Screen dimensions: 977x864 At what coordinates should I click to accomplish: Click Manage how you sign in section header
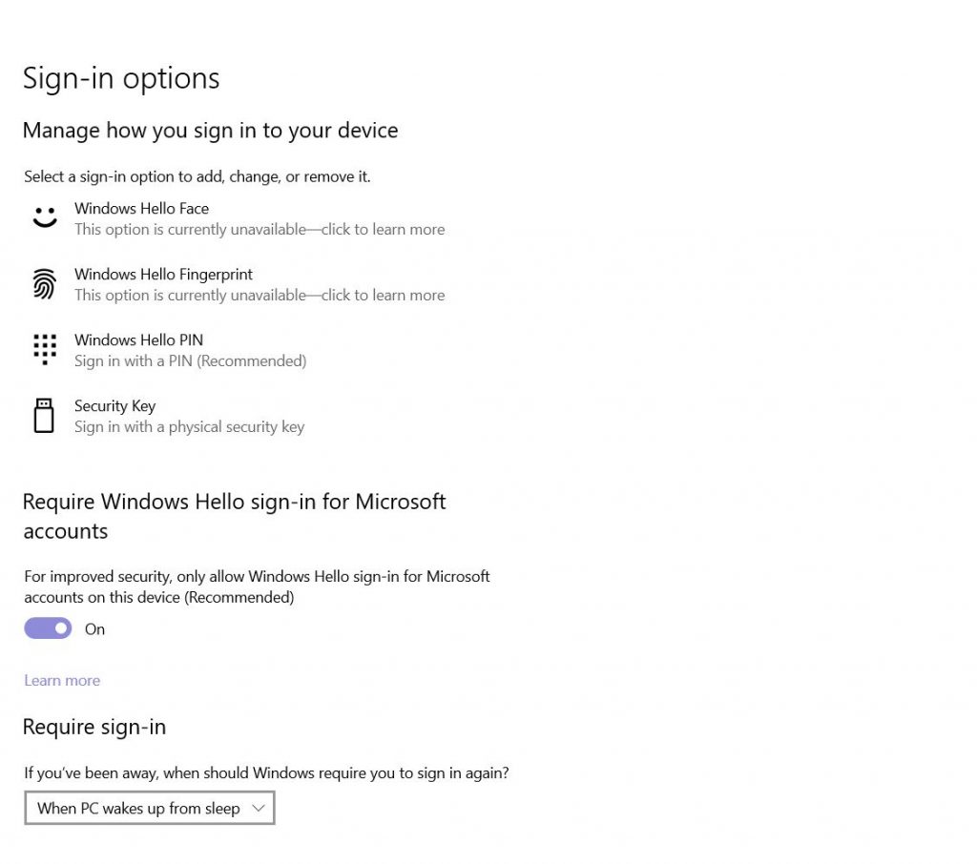(x=210, y=131)
